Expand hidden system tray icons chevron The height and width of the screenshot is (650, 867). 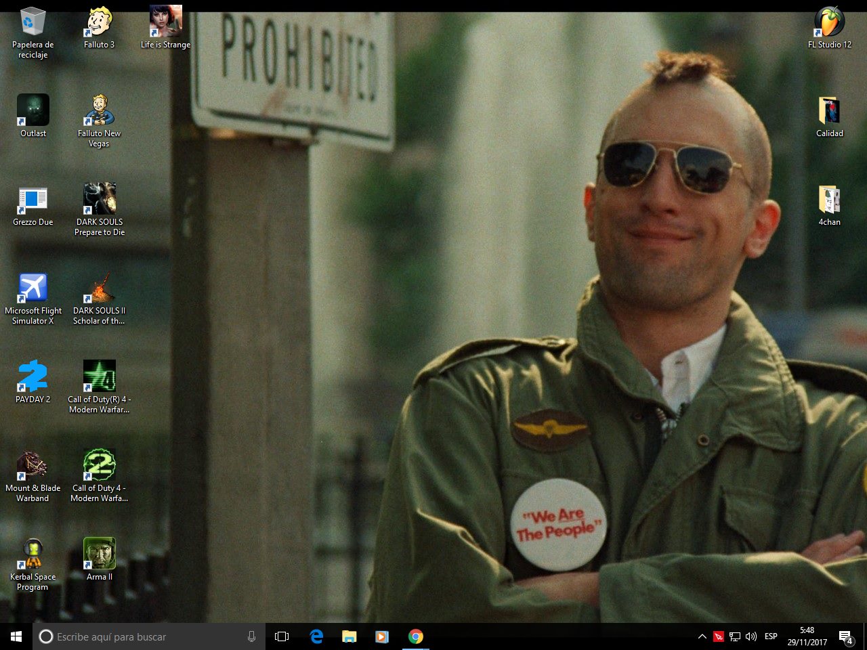(702, 636)
